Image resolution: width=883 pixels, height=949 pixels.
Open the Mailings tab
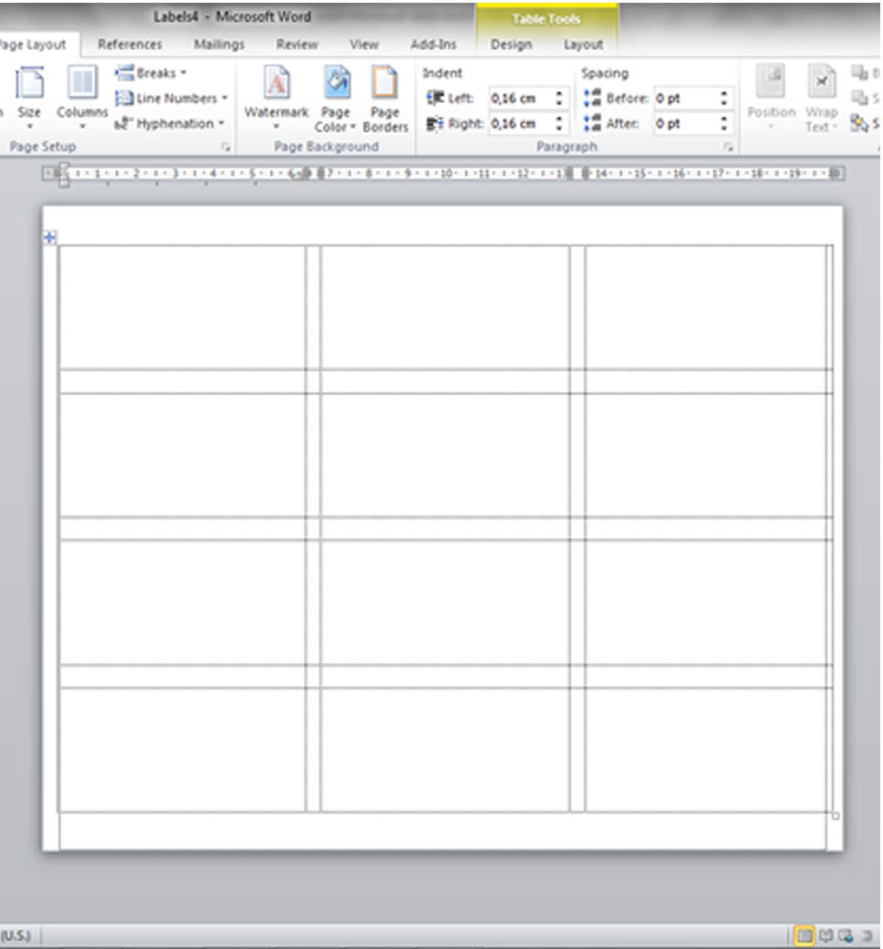[219, 45]
